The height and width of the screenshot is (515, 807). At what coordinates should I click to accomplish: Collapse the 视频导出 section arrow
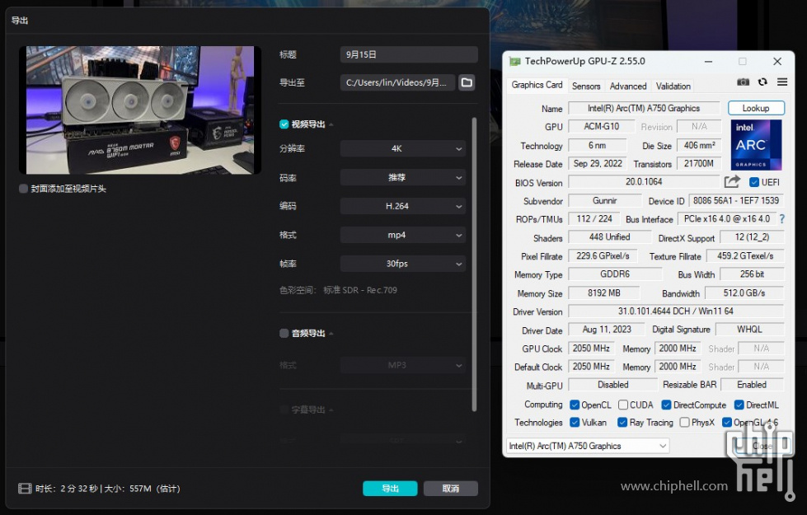tap(331, 124)
